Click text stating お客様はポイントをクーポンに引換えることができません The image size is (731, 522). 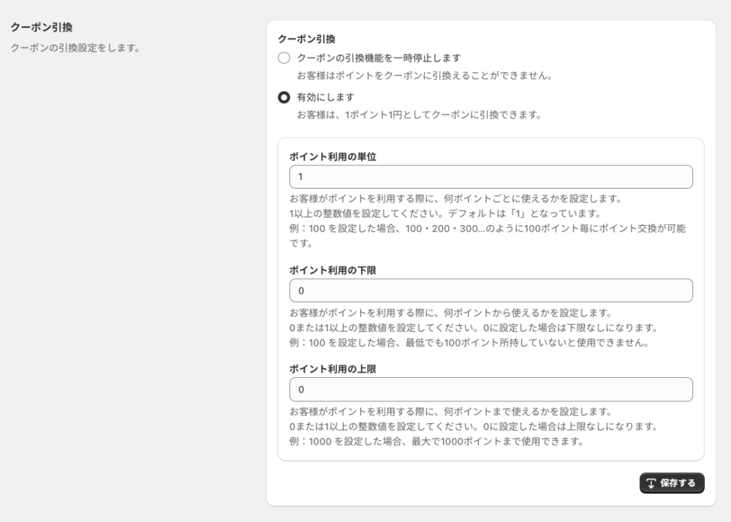(424, 76)
